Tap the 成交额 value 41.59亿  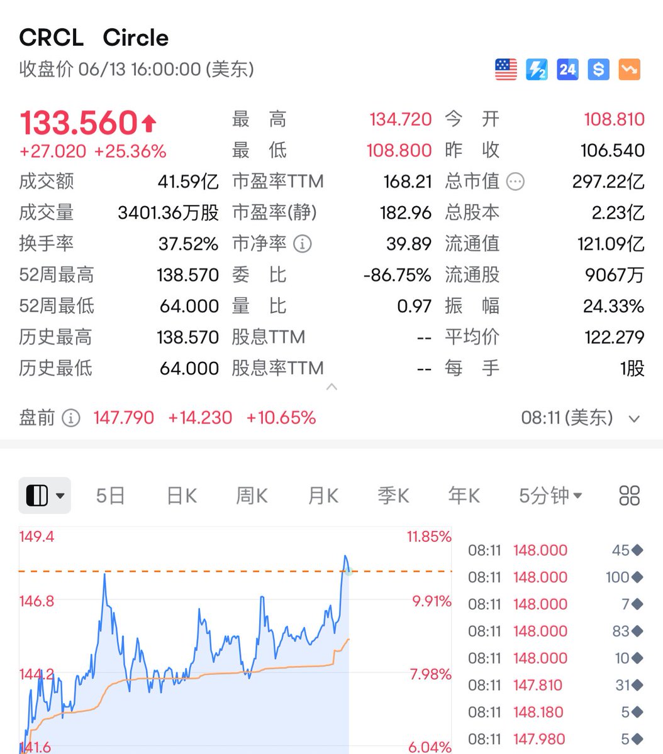tap(188, 182)
